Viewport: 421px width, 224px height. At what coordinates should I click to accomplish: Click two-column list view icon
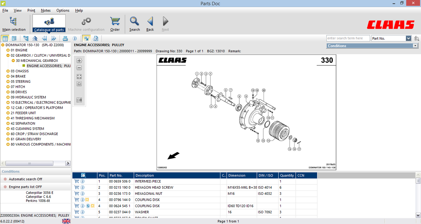coord(14,38)
